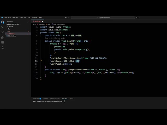Open the Run menu

29,17
